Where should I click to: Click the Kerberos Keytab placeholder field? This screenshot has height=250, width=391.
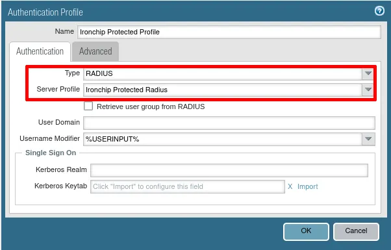click(188, 186)
